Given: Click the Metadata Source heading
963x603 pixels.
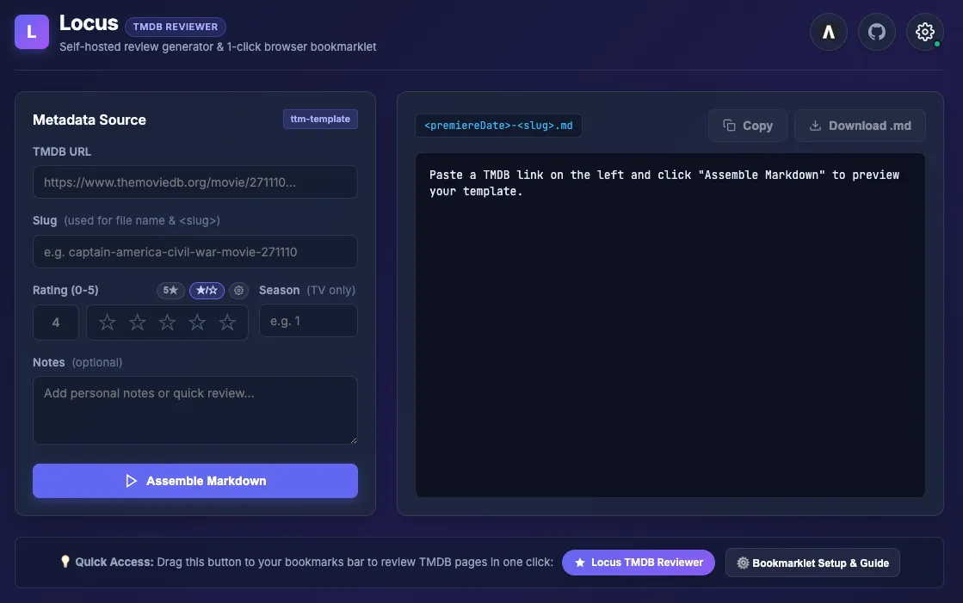Looking at the screenshot, I should coord(90,120).
